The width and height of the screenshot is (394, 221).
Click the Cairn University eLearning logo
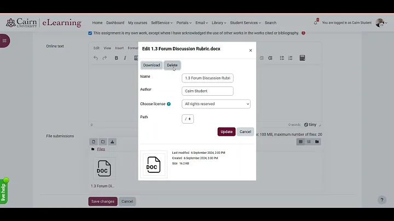coord(44,22)
